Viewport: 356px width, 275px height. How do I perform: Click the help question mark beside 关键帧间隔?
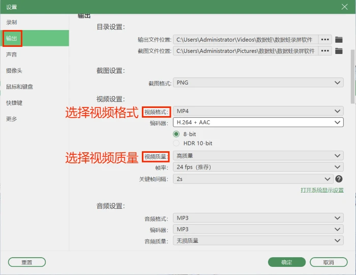pyautogui.click(x=339, y=179)
